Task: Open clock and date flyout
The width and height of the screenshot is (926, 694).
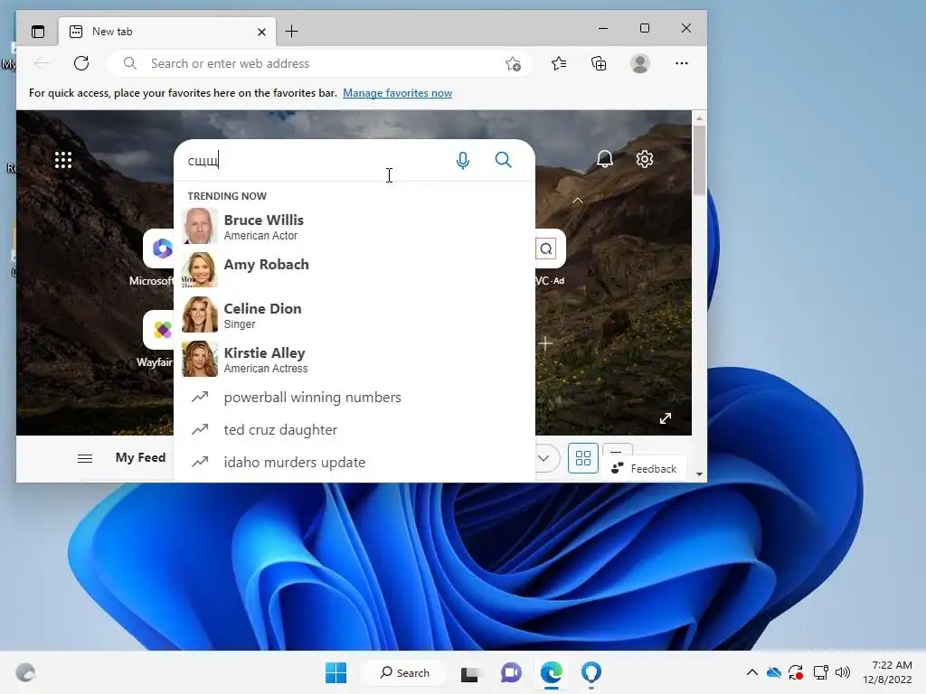Action: pos(888,672)
